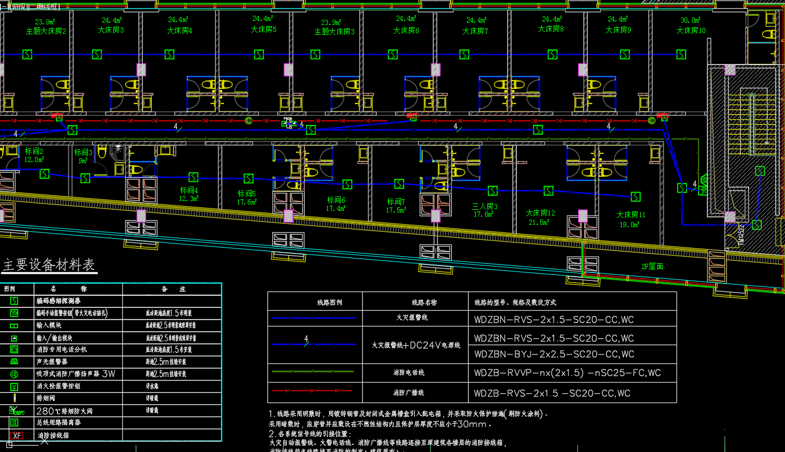Select the 编码手动报警按钮 symbol in the legend

coord(14,313)
